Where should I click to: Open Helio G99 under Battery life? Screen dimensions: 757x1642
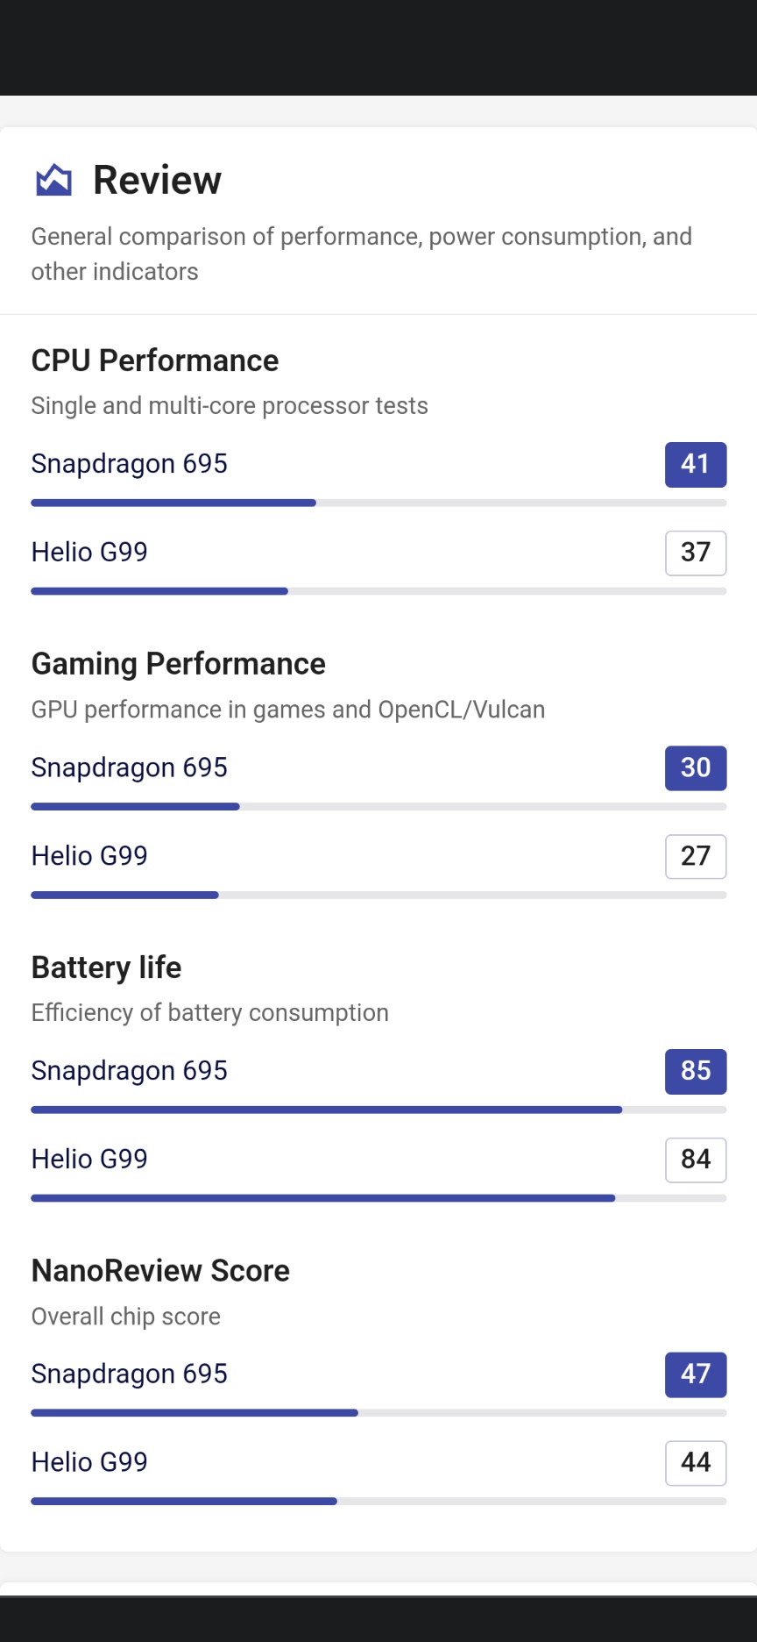89,1160
